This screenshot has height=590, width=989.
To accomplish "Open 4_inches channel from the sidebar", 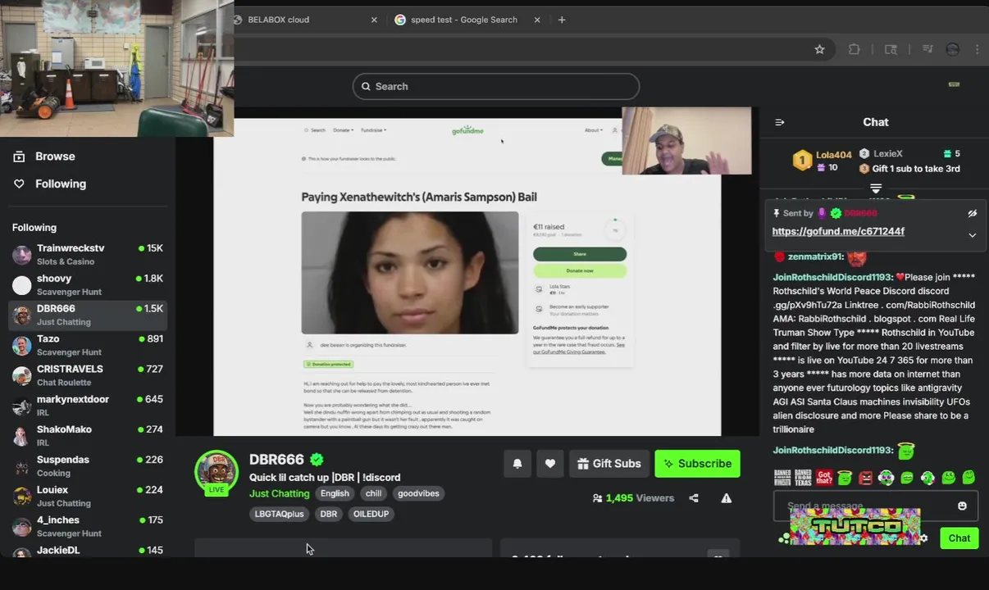I will tap(88, 526).
